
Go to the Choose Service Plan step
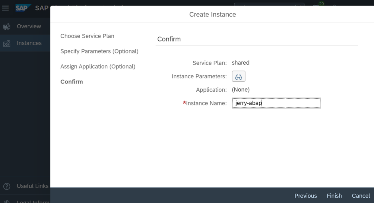pyautogui.click(x=87, y=36)
